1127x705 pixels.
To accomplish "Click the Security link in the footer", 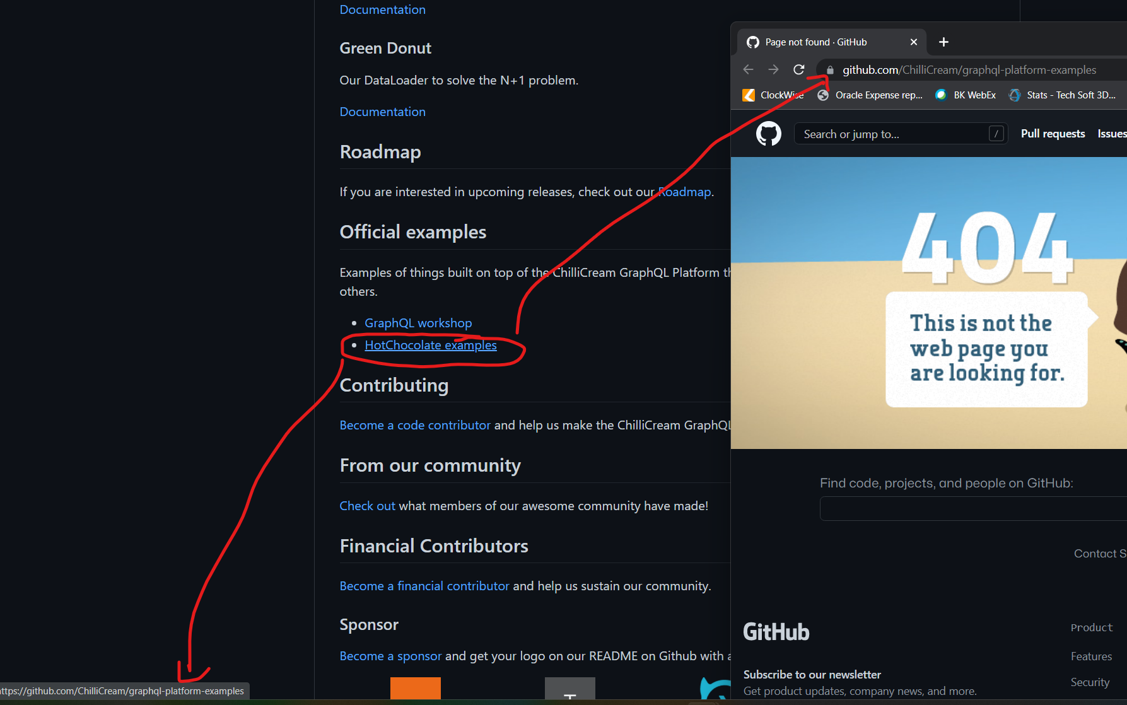I will tap(1090, 682).
